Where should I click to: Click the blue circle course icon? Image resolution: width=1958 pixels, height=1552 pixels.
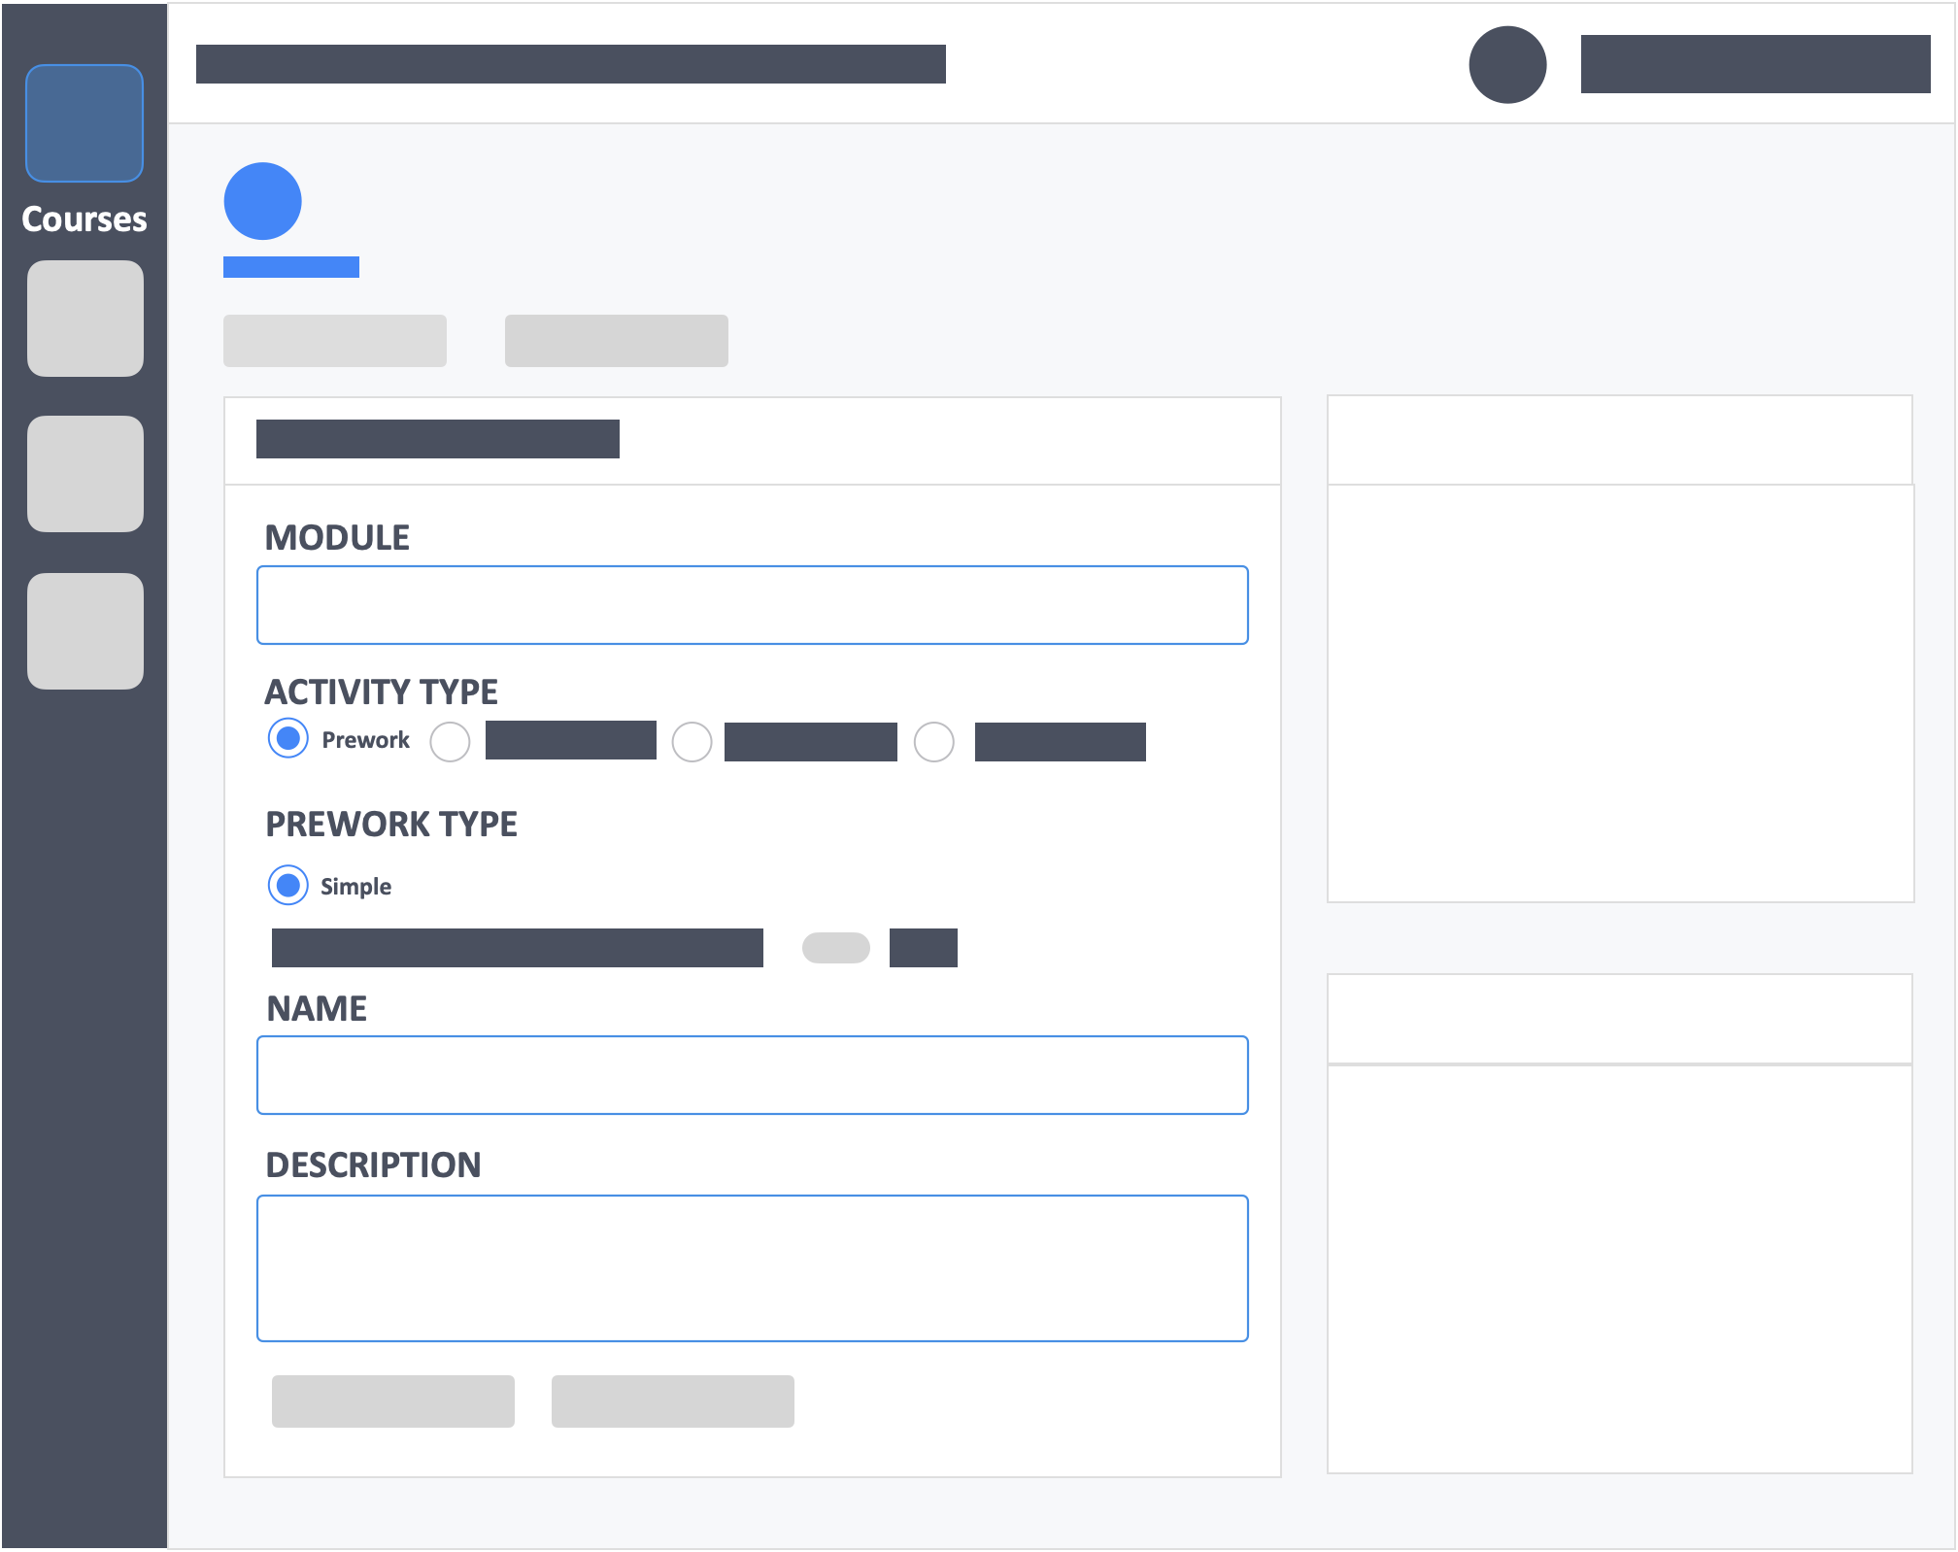pyautogui.click(x=263, y=201)
